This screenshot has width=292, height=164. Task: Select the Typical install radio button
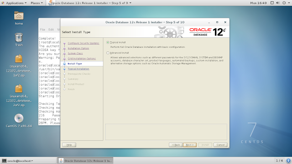[108, 42]
